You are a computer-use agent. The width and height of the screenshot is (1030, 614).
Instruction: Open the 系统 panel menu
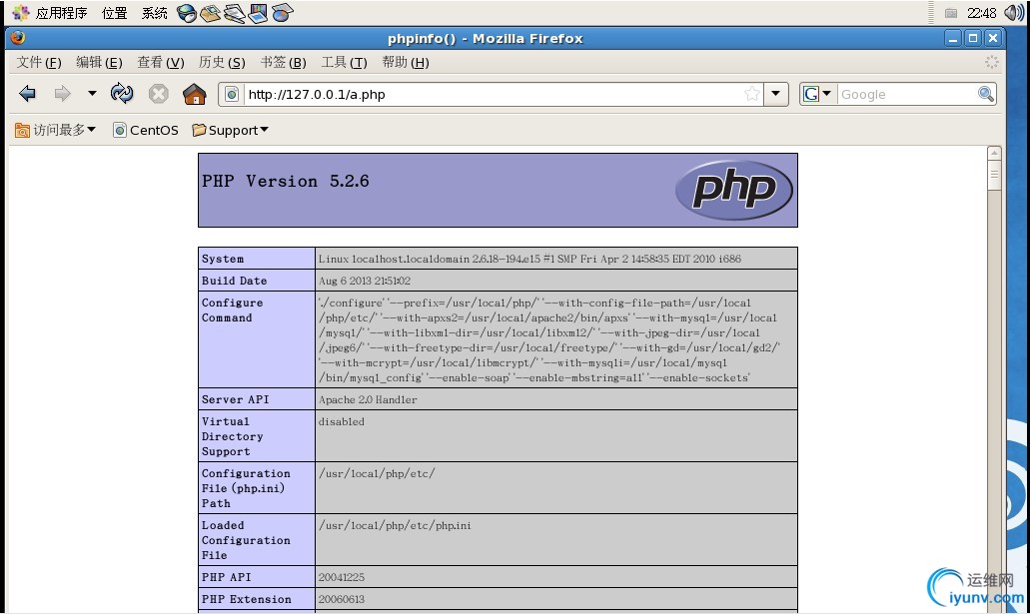click(155, 13)
